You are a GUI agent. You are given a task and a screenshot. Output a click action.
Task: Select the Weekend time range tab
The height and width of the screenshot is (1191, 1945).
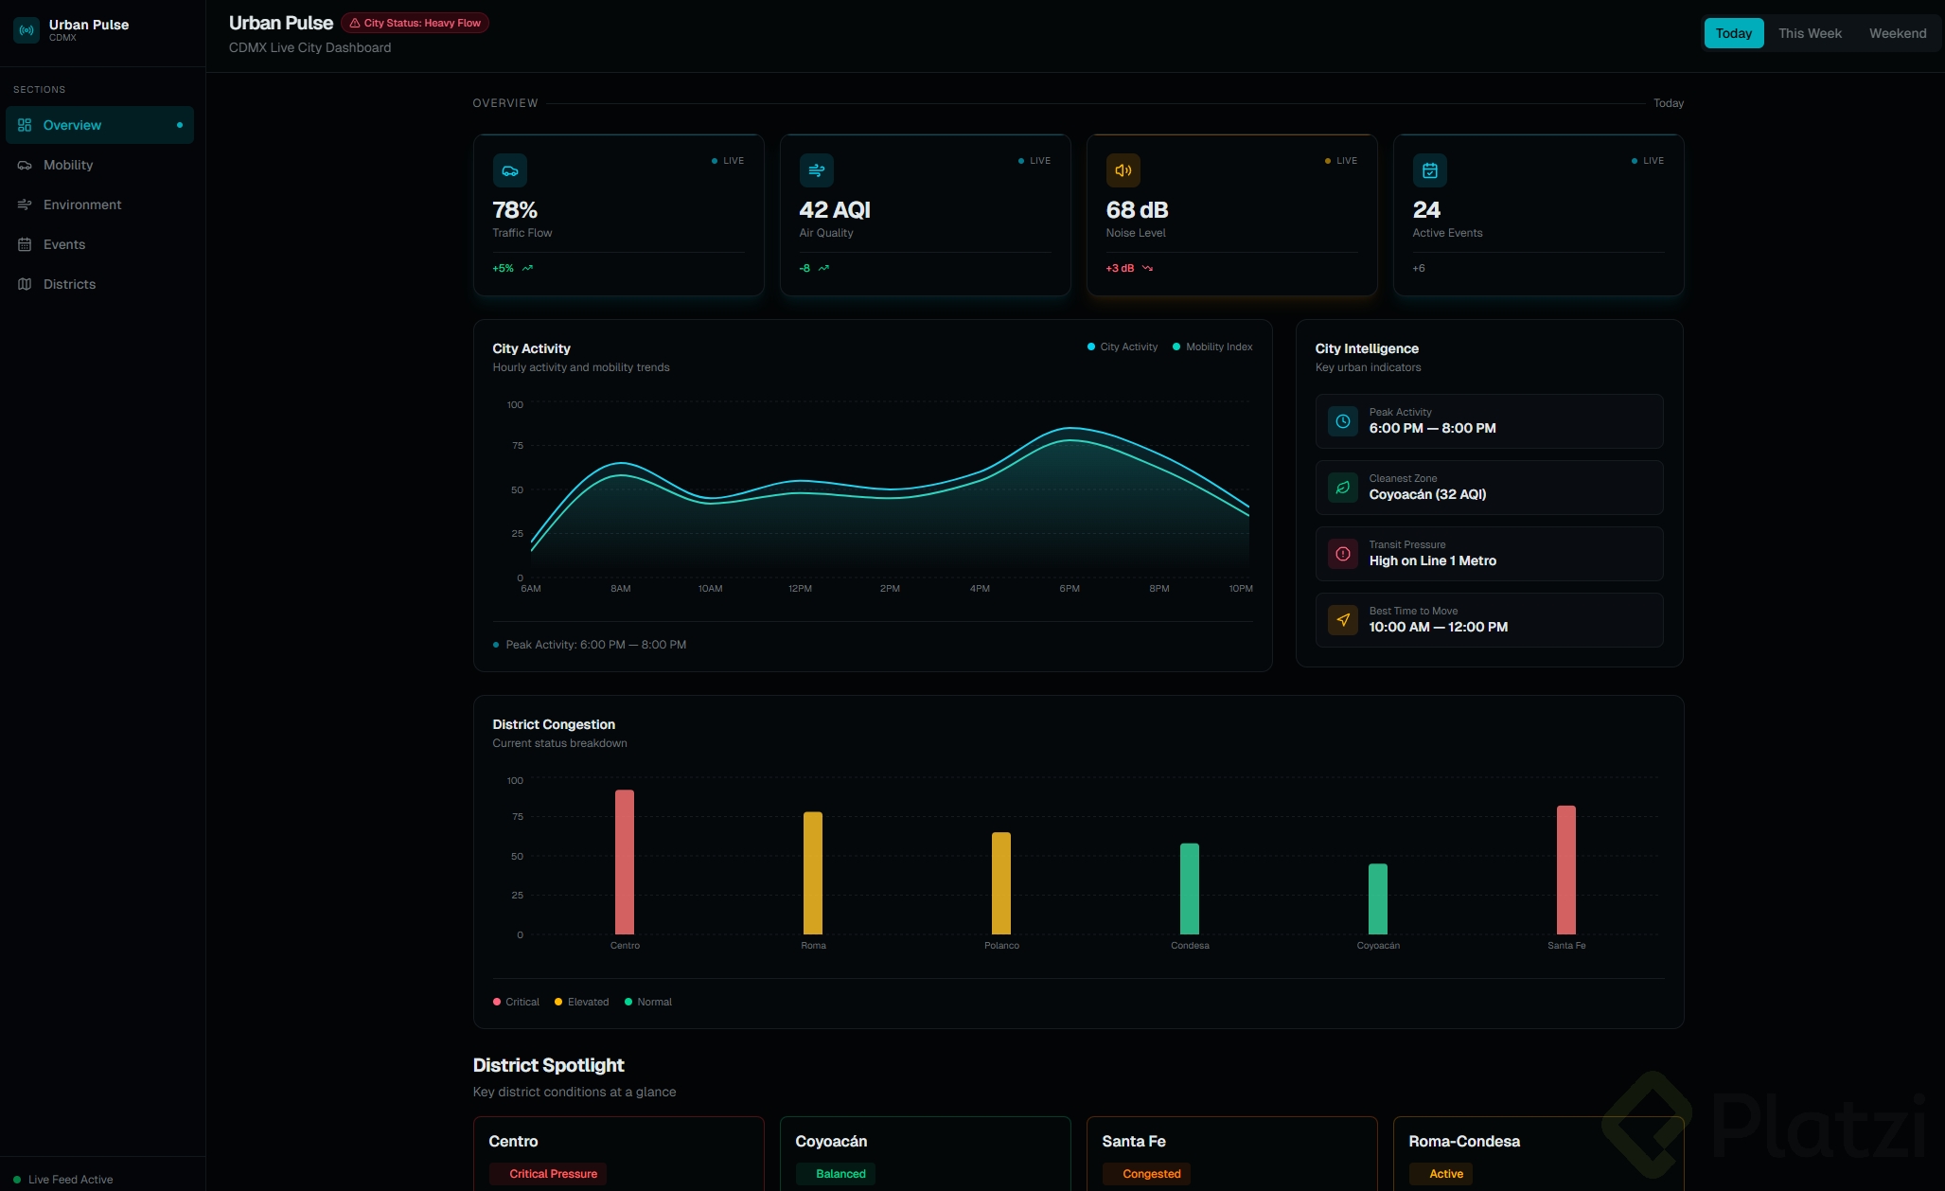pos(1897,33)
